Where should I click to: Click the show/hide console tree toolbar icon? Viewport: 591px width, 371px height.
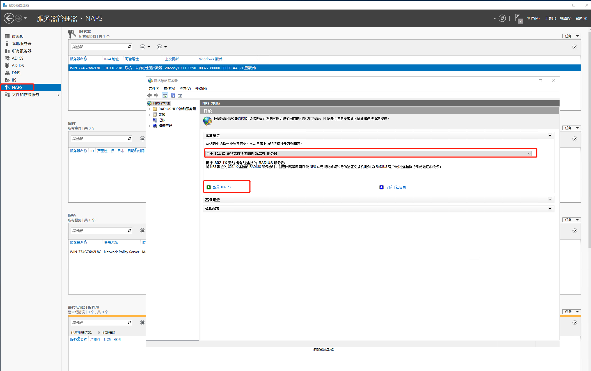pos(165,96)
